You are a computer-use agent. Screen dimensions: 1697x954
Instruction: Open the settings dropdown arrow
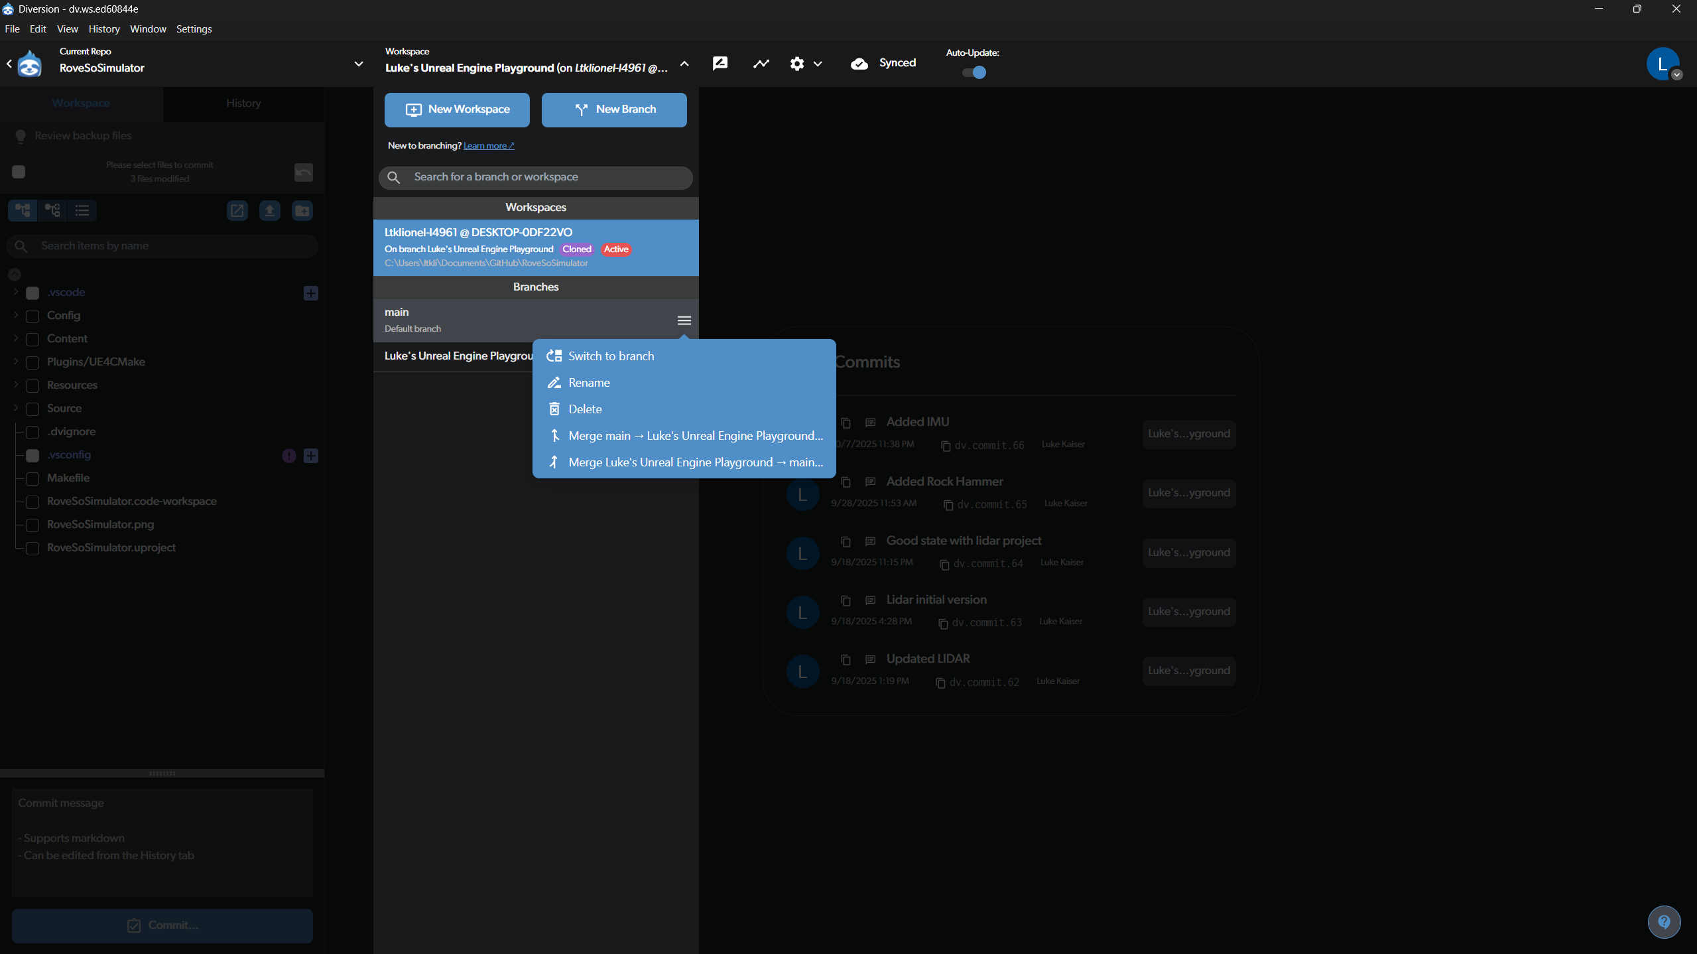point(819,64)
